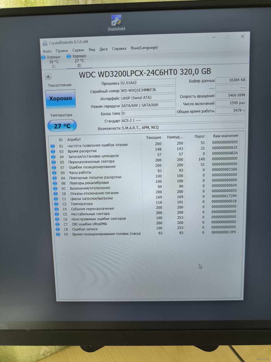Viewport: 271px width, 362px height.
Task: Click the interface field UASP (Serial ATA)
Action: pyautogui.click(x=148, y=97)
